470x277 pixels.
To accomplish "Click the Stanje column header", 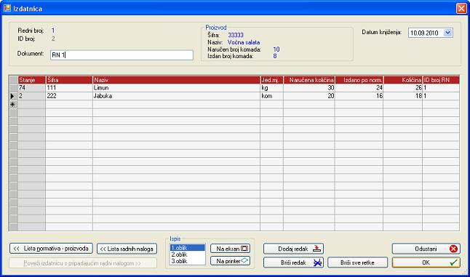I will 32,80.
